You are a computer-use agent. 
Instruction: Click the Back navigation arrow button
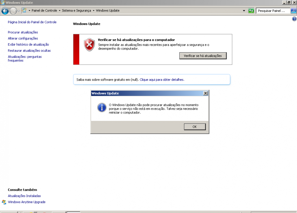tap(5, 11)
